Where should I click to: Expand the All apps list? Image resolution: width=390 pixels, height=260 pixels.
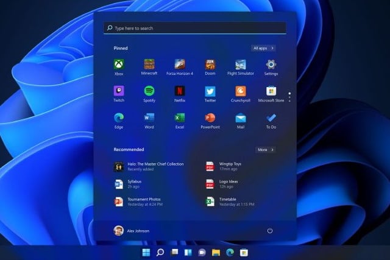pos(263,47)
